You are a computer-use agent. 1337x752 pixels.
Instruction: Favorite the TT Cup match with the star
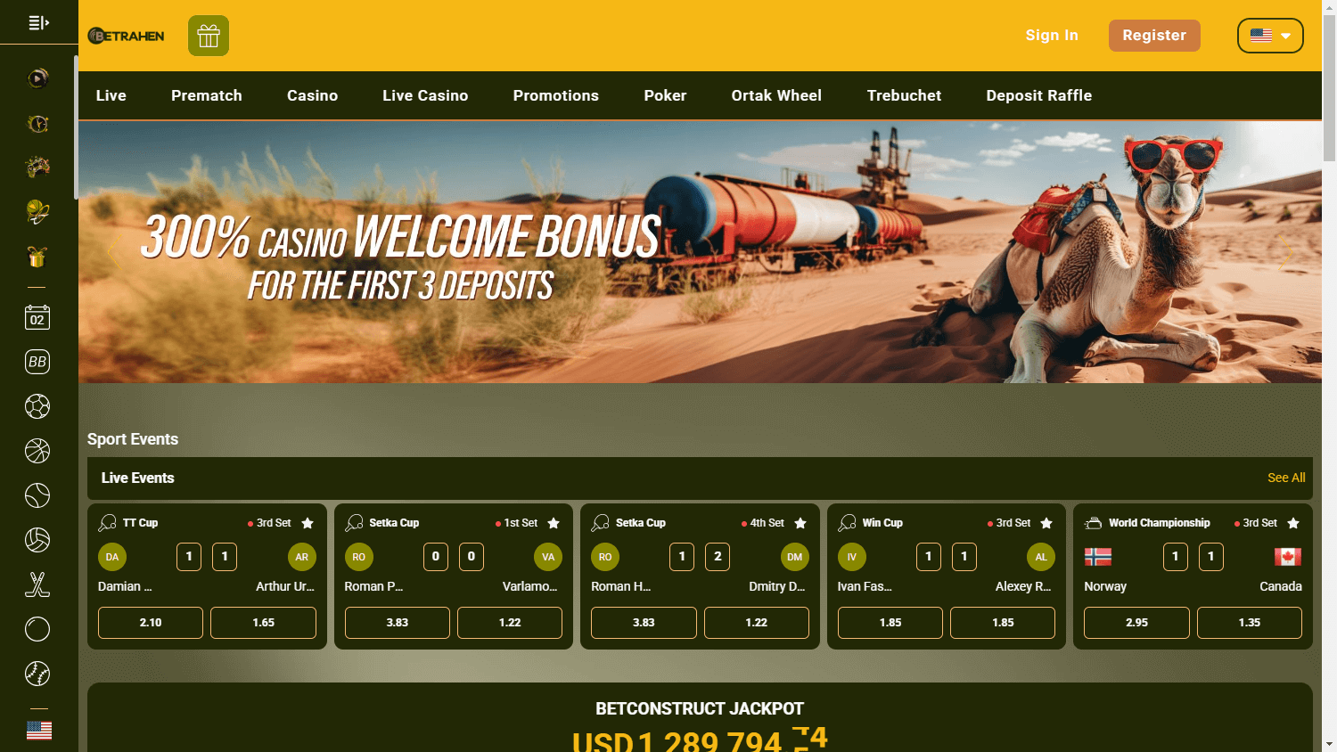coord(308,523)
